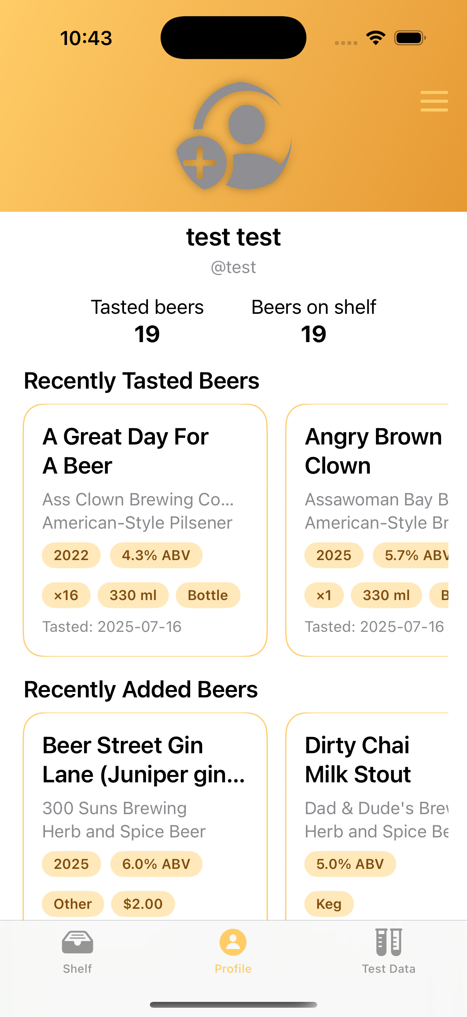Tap the $2.00 price tag

[x=143, y=904]
